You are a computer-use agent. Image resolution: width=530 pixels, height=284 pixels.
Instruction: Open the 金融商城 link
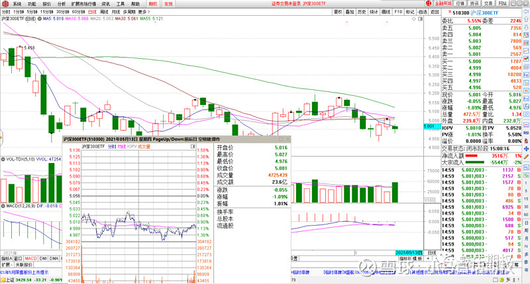coord(443,3)
